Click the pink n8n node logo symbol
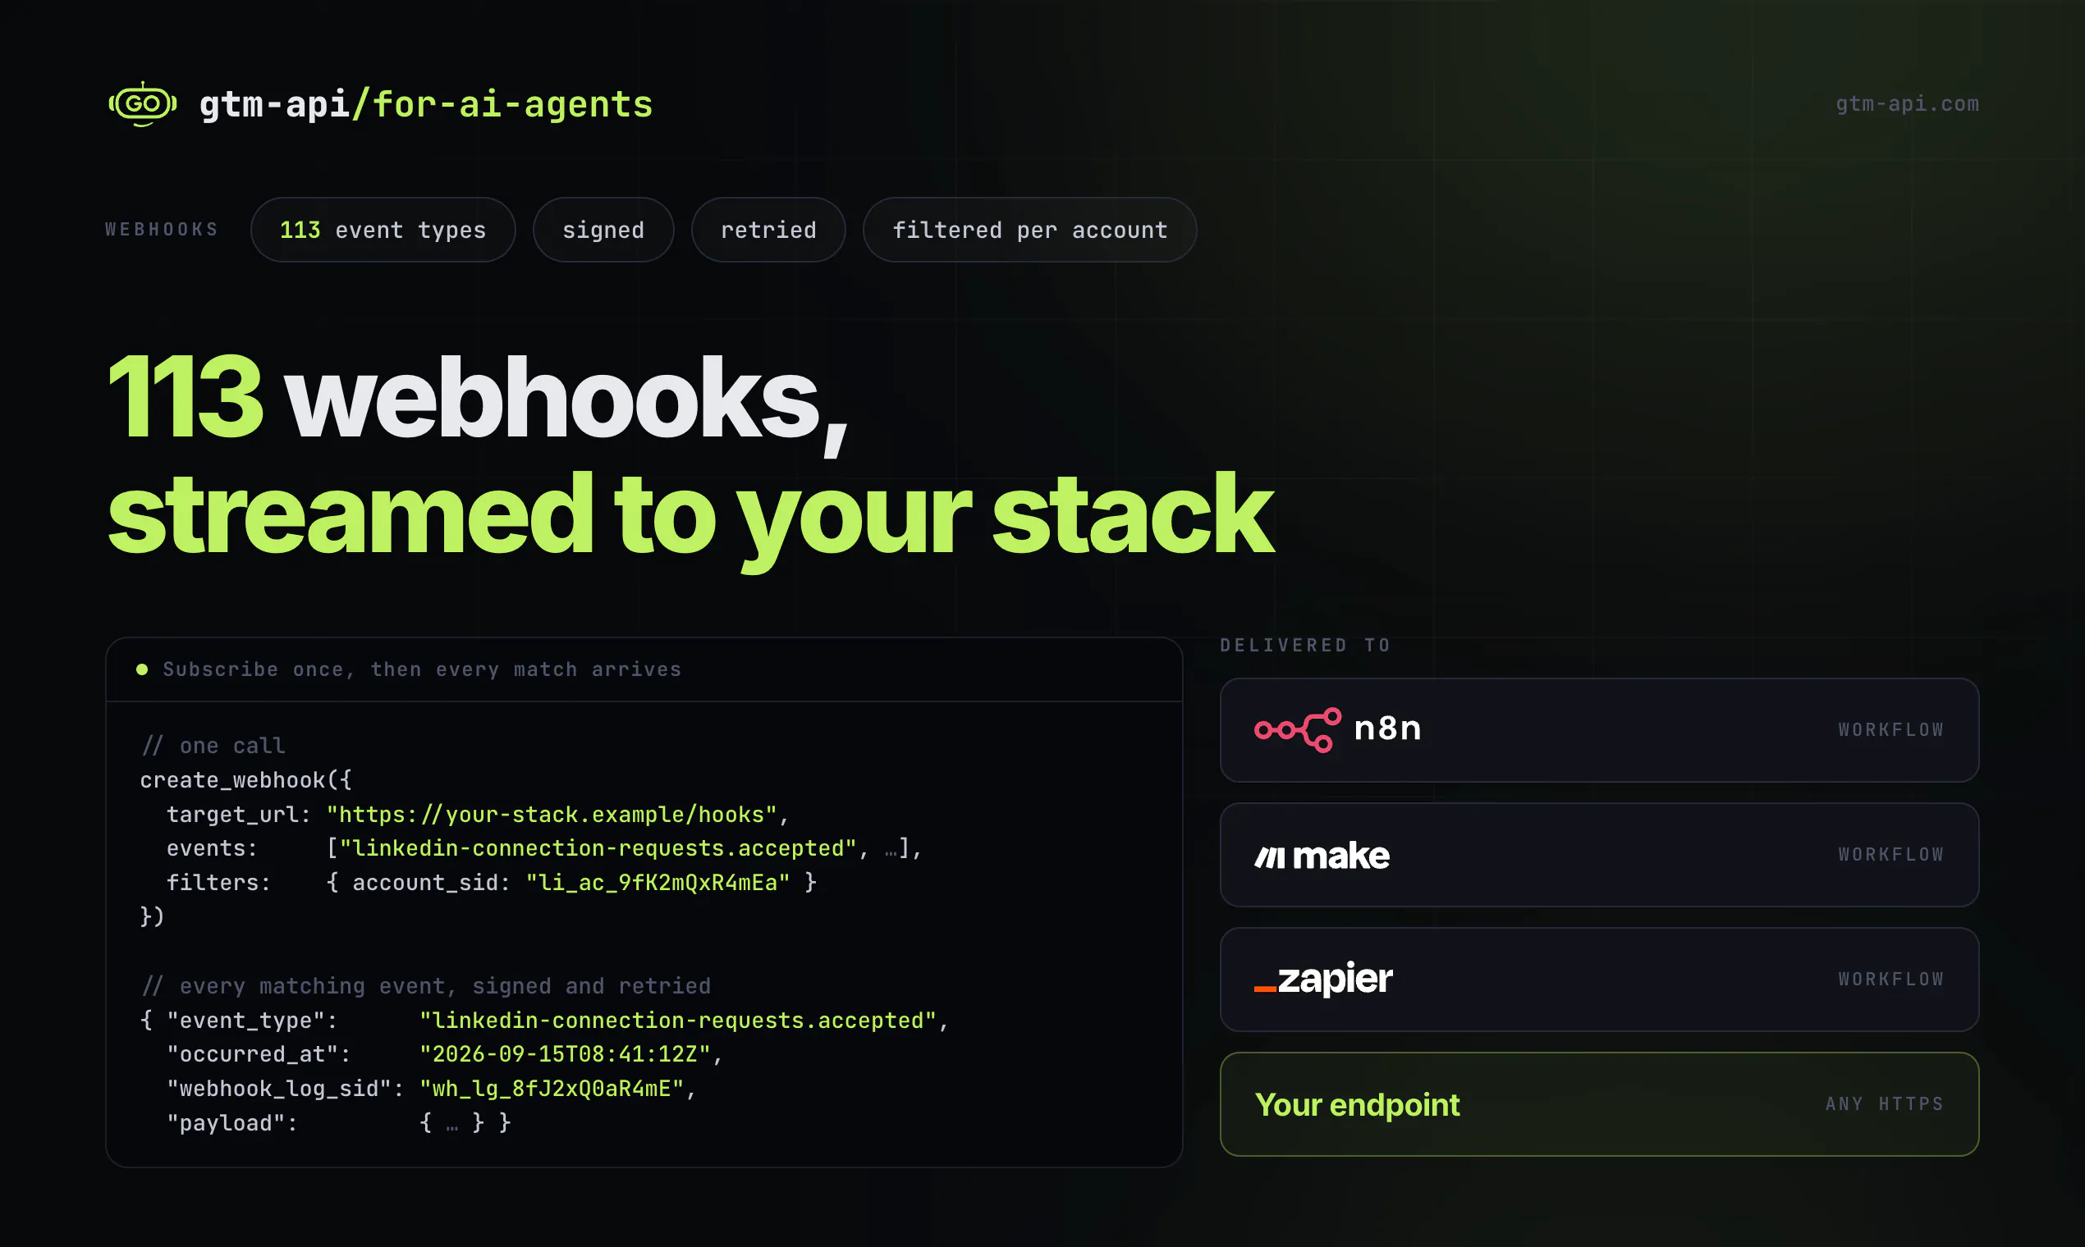Viewport: 2085px width, 1247px height. (x=1297, y=729)
